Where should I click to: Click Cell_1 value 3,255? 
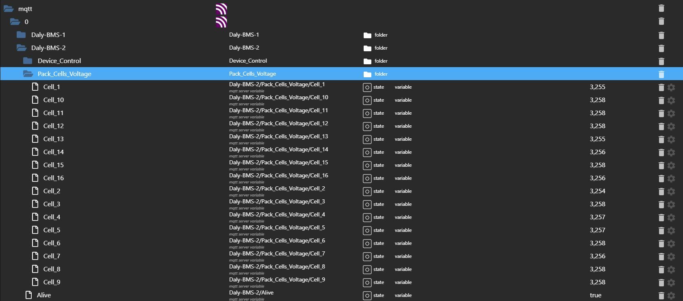(x=597, y=87)
